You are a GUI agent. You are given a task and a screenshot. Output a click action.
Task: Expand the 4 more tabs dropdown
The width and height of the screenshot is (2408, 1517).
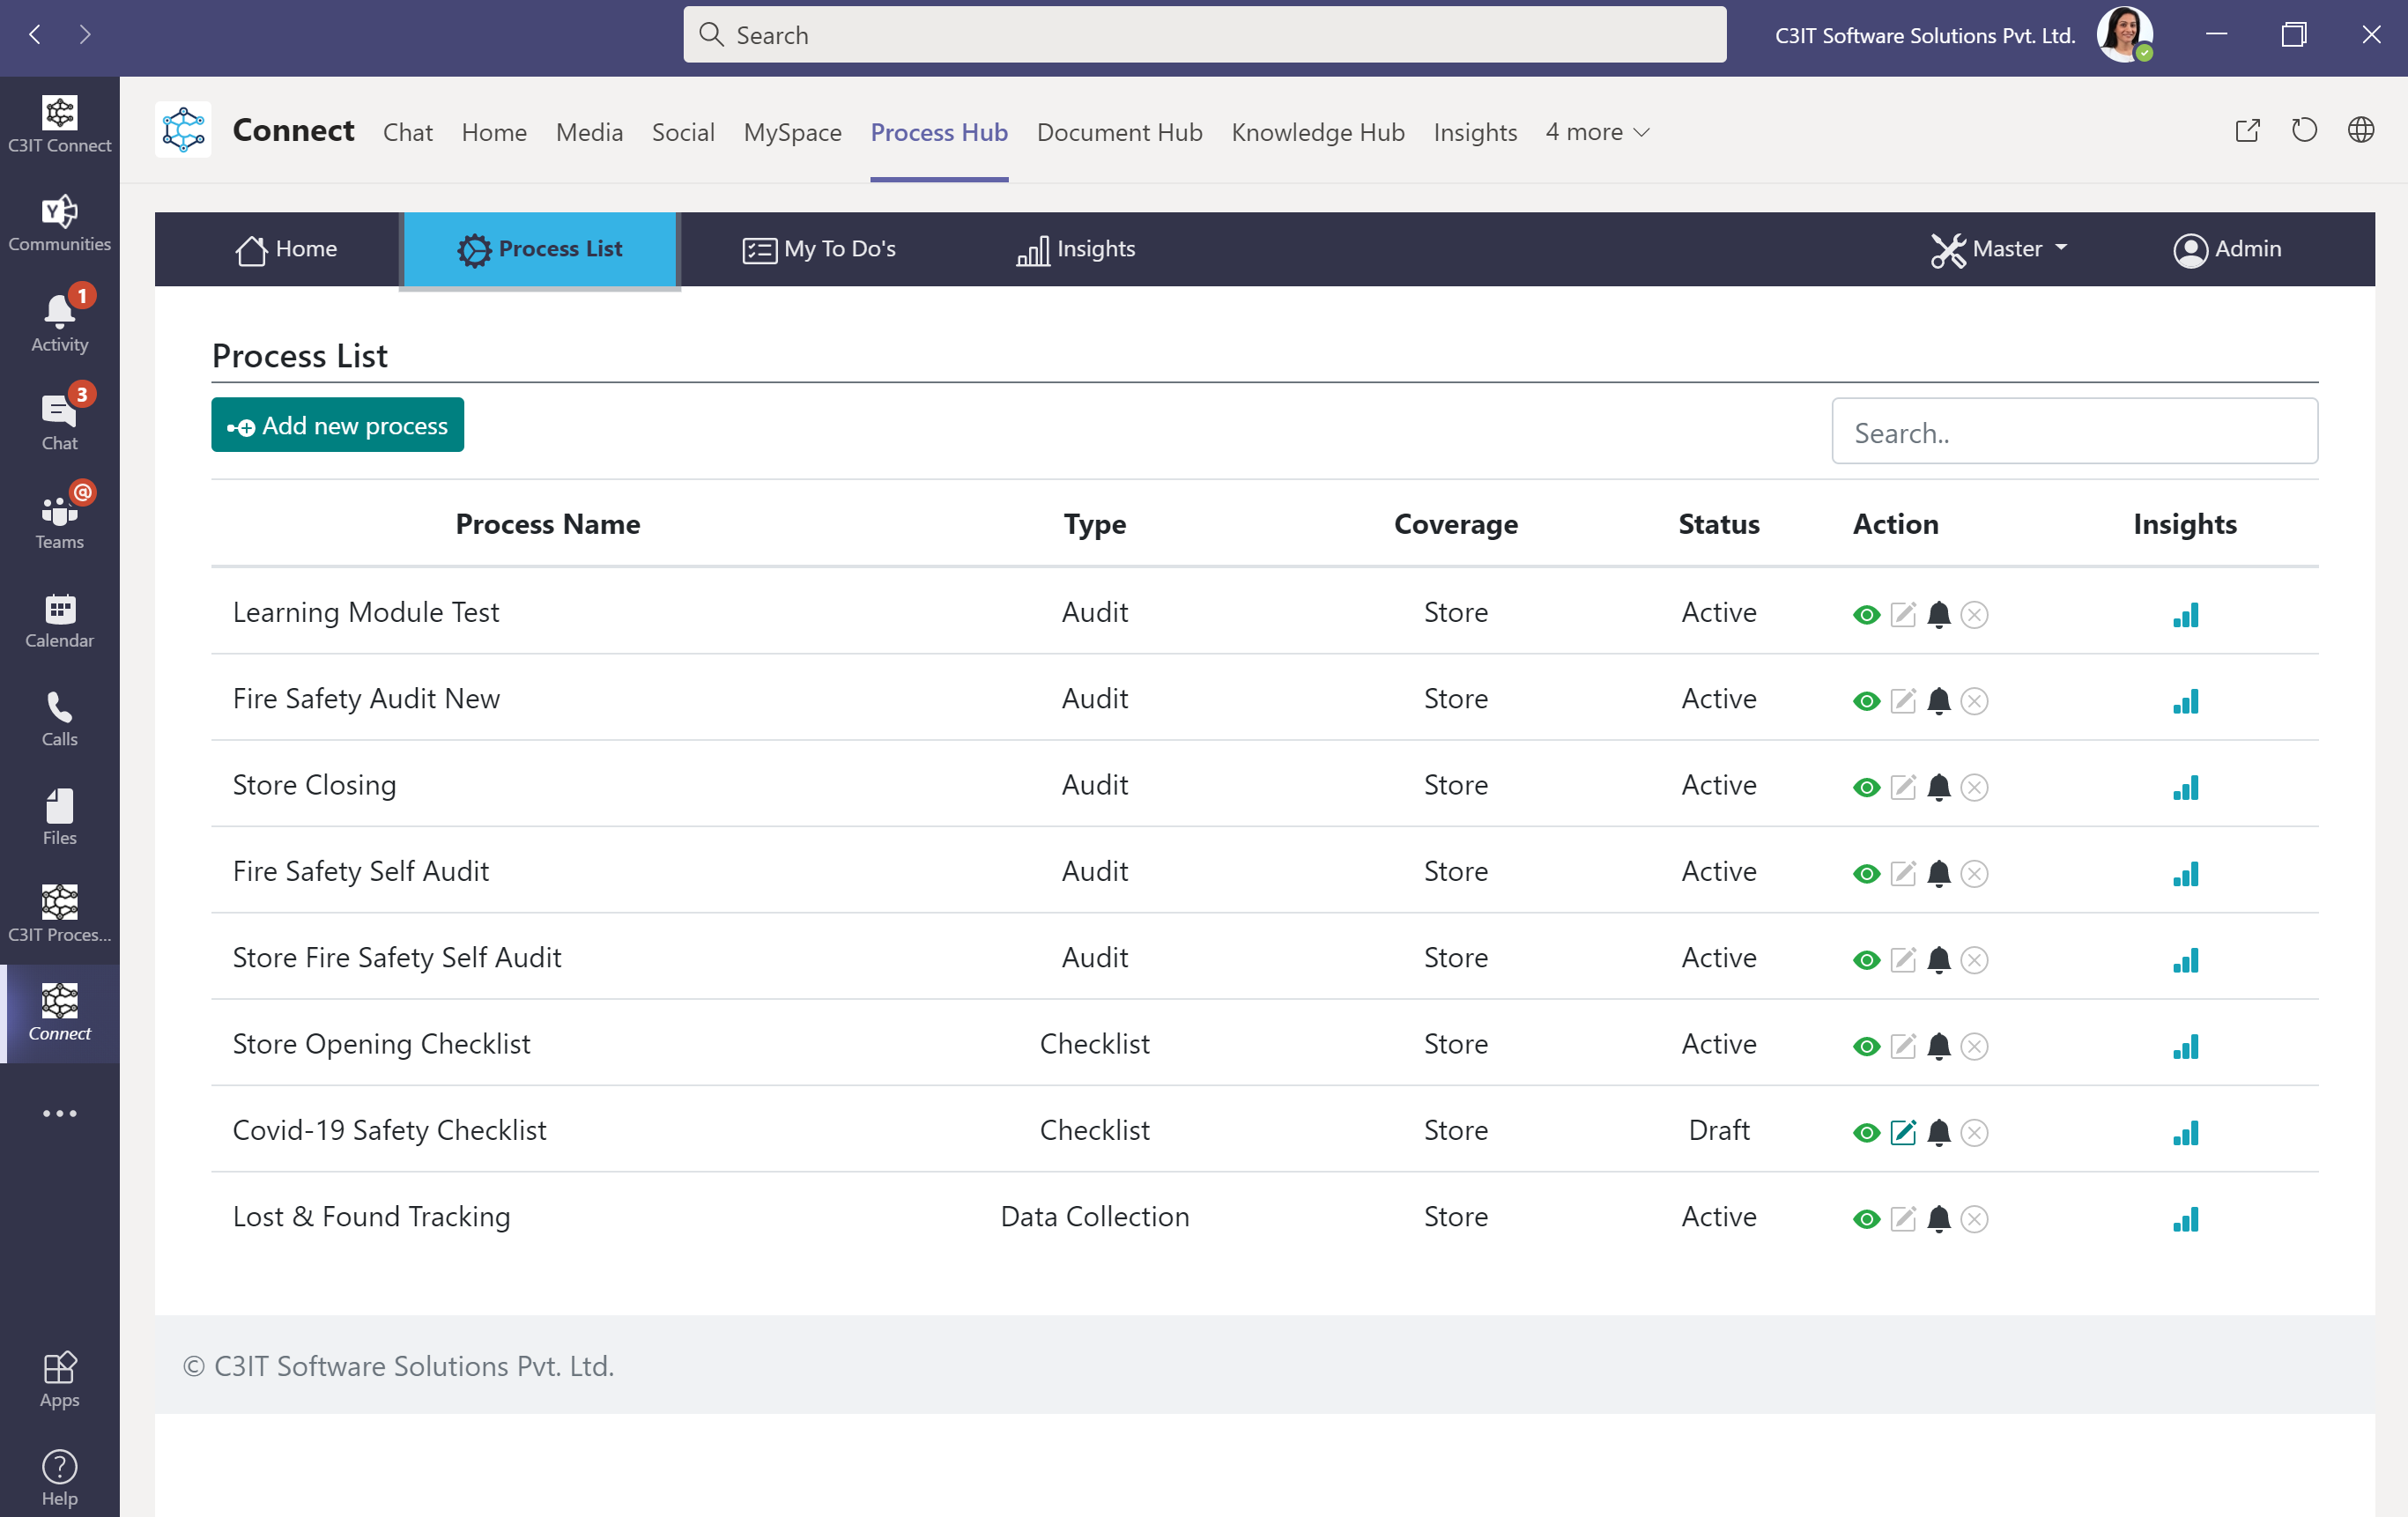(x=1597, y=132)
